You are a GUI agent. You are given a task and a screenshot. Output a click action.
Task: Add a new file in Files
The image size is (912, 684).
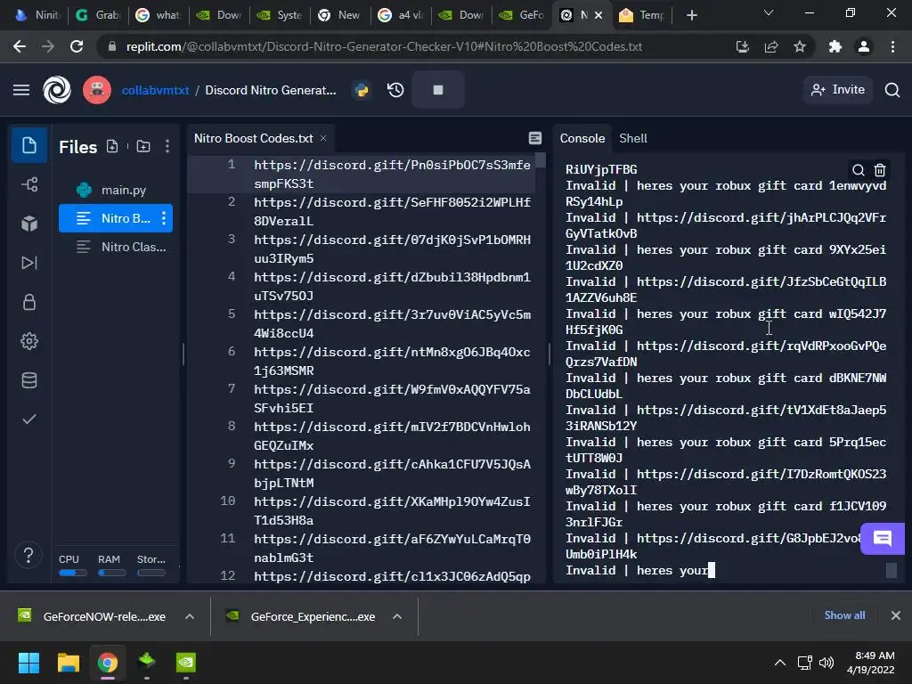tap(112, 147)
